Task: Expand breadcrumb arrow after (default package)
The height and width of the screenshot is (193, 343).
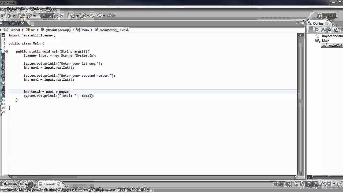Action: click(73, 30)
